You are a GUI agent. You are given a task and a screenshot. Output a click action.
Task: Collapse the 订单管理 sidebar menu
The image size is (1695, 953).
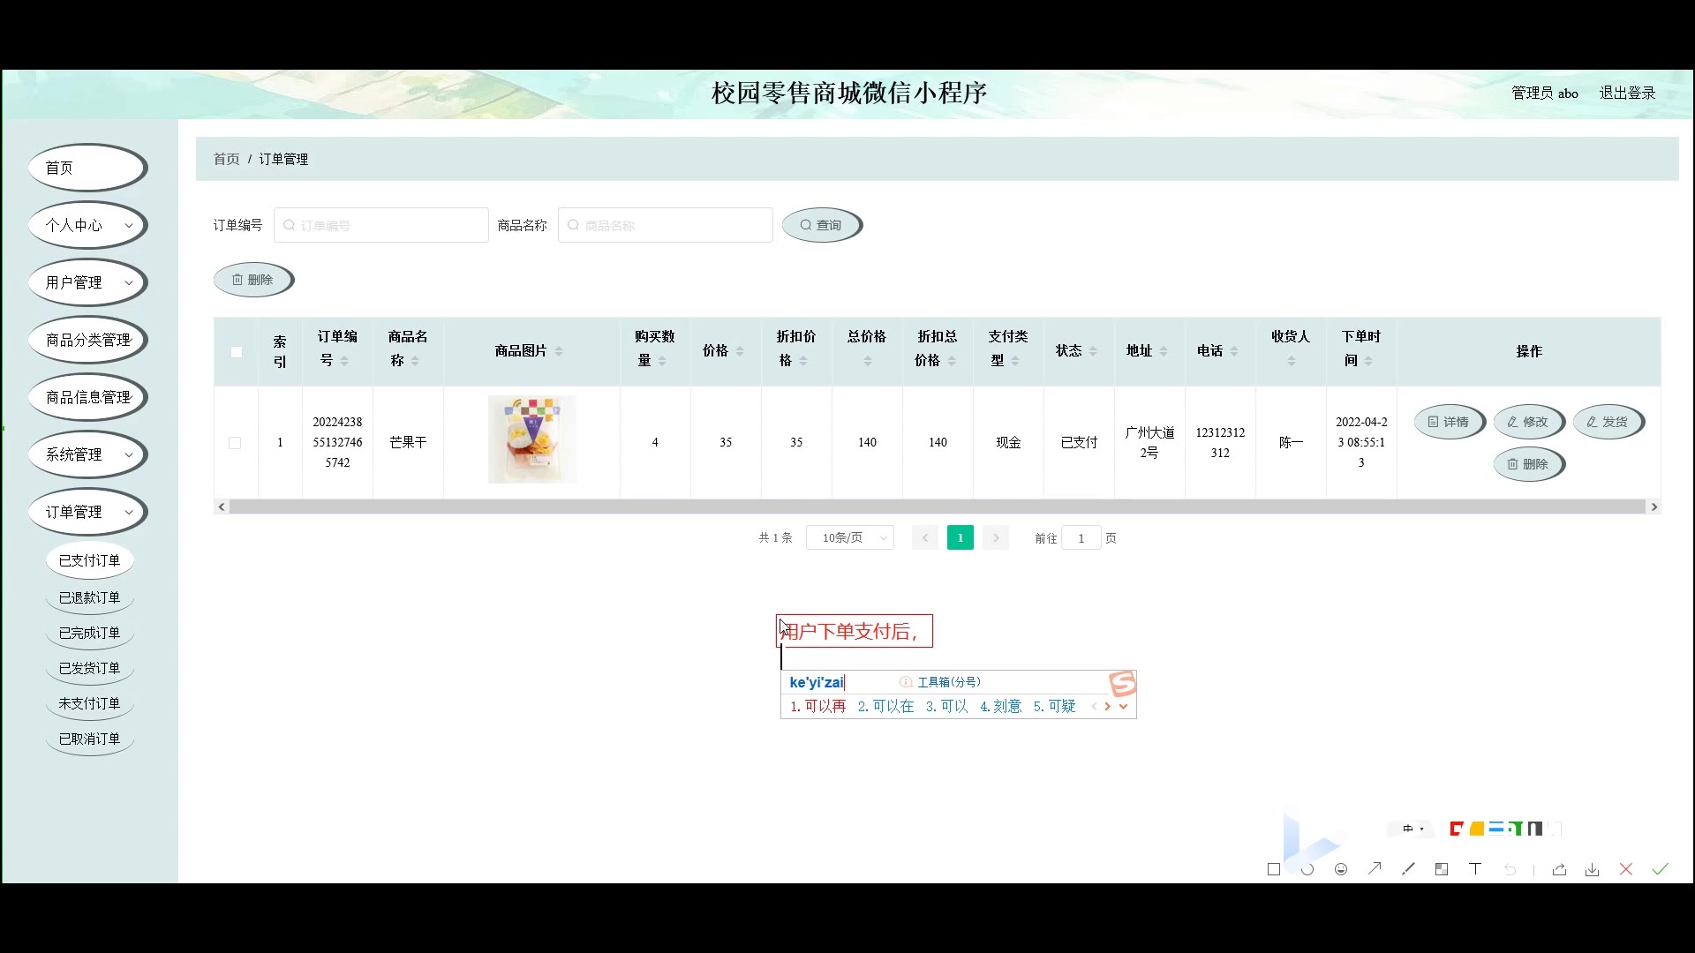87,512
